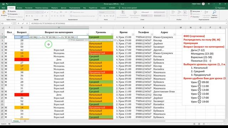The image size is (228, 128).
Task: Open Найти и выделить magnifier
Action: point(214,14)
